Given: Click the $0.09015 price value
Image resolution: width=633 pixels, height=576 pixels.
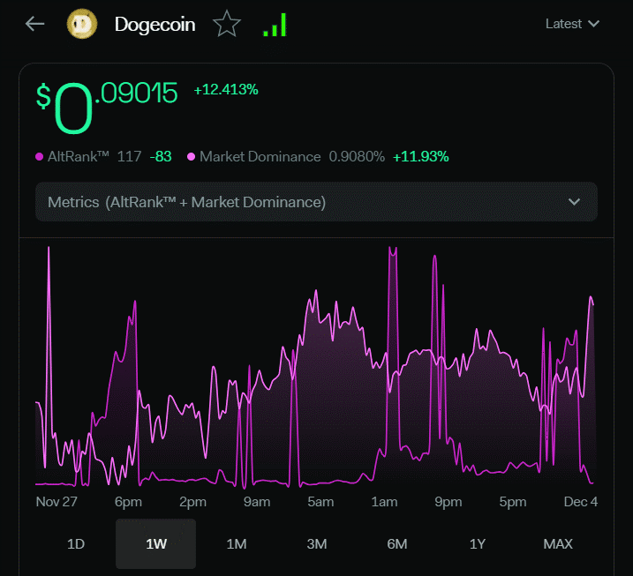Looking at the screenshot, I should pyautogui.click(x=107, y=107).
